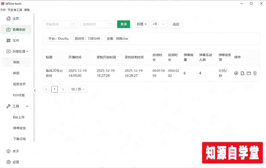The width and height of the screenshot is (266, 168).
Task: Open the 文件 menu in the menu bar
Action: [3, 10]
